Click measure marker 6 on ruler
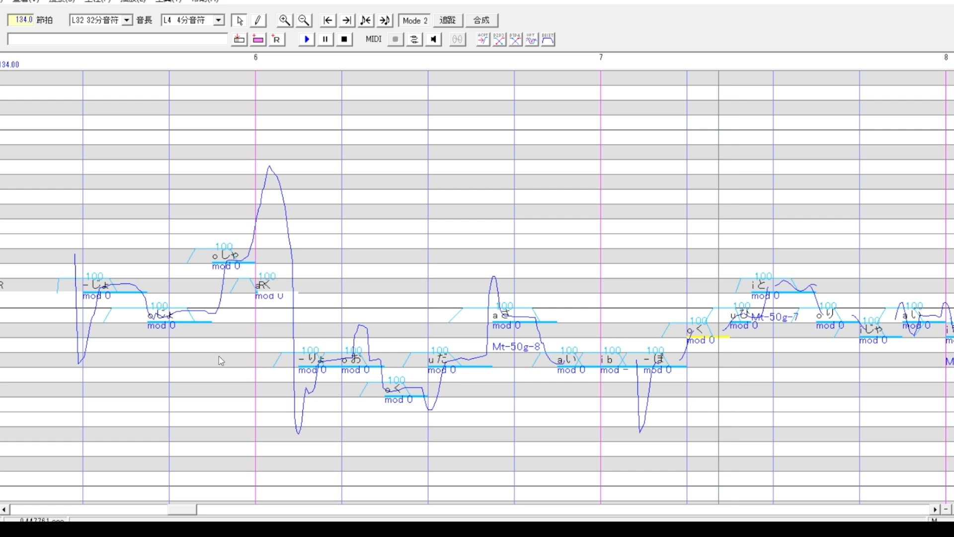Screen dimensions: 954x537 click(x=256, y=58)
